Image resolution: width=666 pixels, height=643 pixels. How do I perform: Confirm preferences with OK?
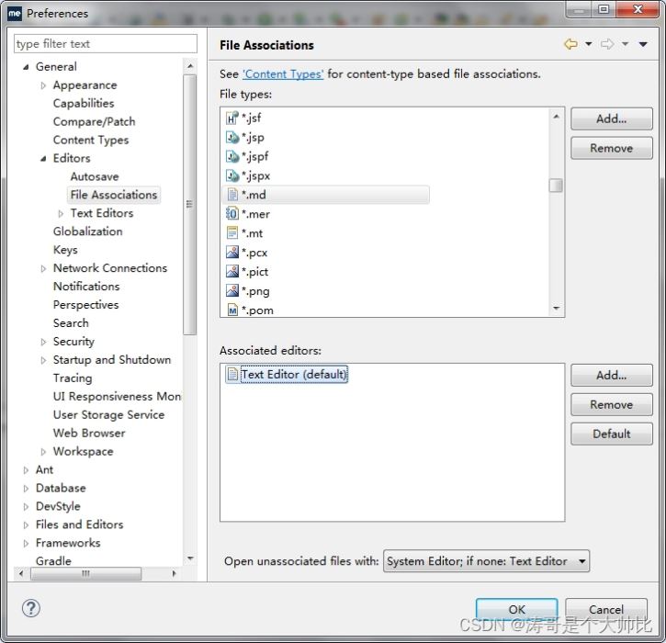point(517,609)
